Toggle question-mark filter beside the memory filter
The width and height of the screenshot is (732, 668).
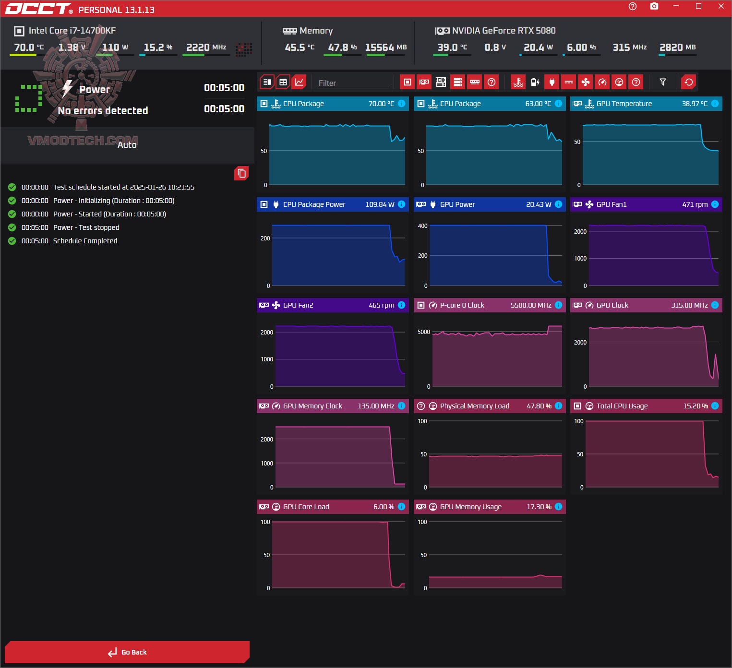[492, 82]
